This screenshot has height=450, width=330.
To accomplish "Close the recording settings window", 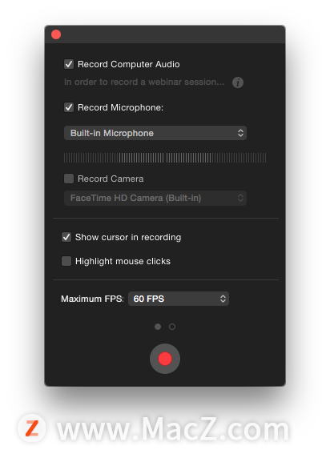I will 56,34.
